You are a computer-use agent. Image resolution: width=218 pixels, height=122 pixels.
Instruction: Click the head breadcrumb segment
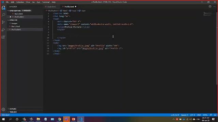point(74,11)
